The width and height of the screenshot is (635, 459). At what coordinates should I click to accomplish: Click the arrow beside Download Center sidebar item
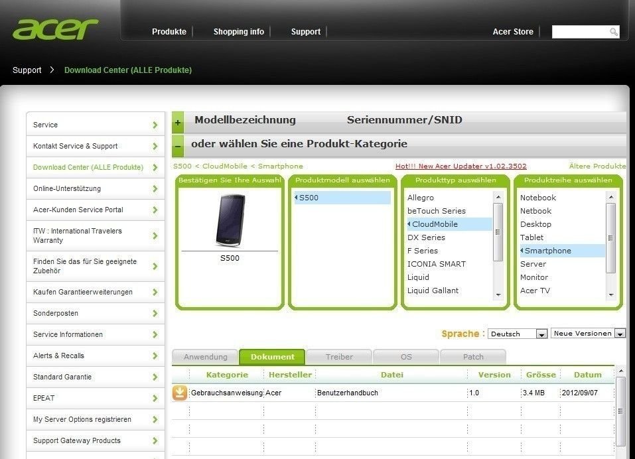point(155,168)
